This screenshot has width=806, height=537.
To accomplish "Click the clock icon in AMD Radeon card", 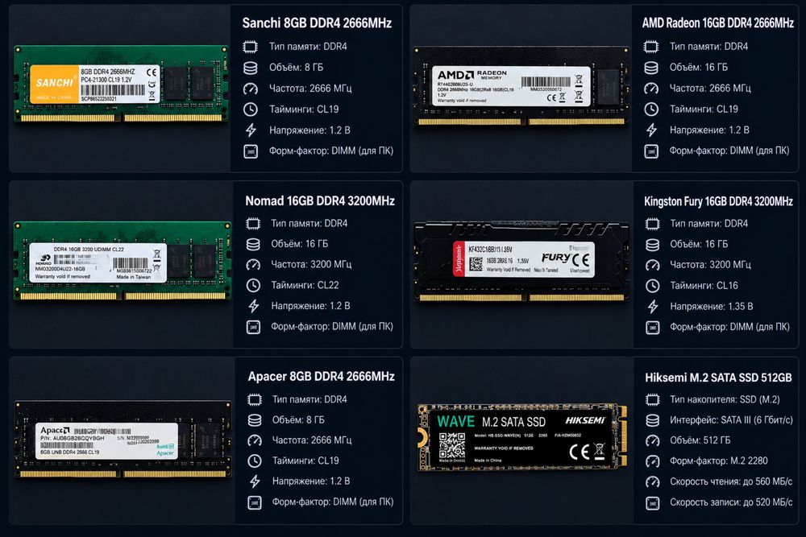I will 651,109.
